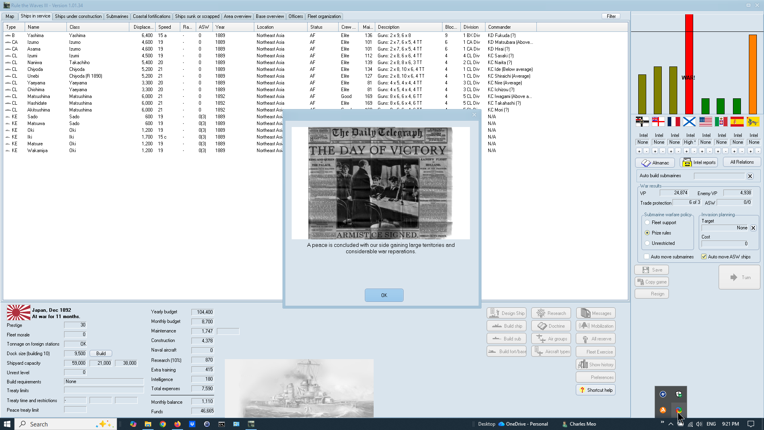Viewport: 764px width, 430px height.
Task: Click the Turn arrow button
Action: (739, 278)
